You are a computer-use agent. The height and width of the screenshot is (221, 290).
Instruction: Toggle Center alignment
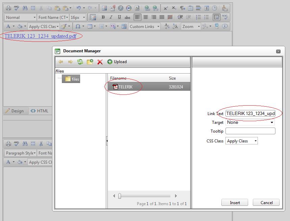pyautogui.click(x=146, y=17)
